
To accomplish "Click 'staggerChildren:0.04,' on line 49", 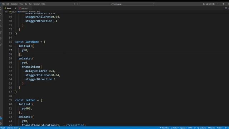I will (43, 17).
